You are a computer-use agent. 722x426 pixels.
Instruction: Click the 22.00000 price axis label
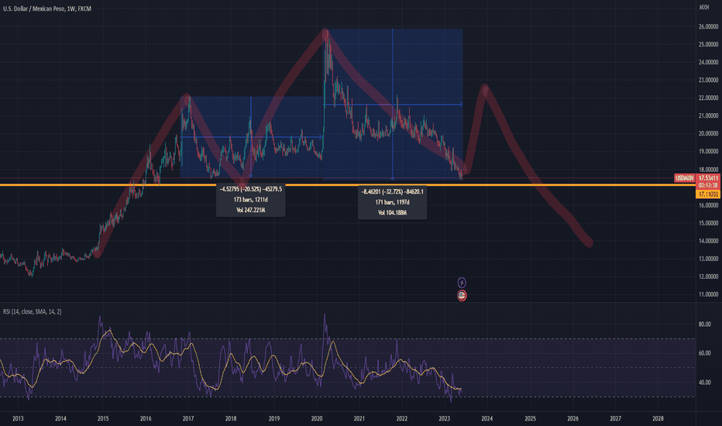tap(708, 98)
